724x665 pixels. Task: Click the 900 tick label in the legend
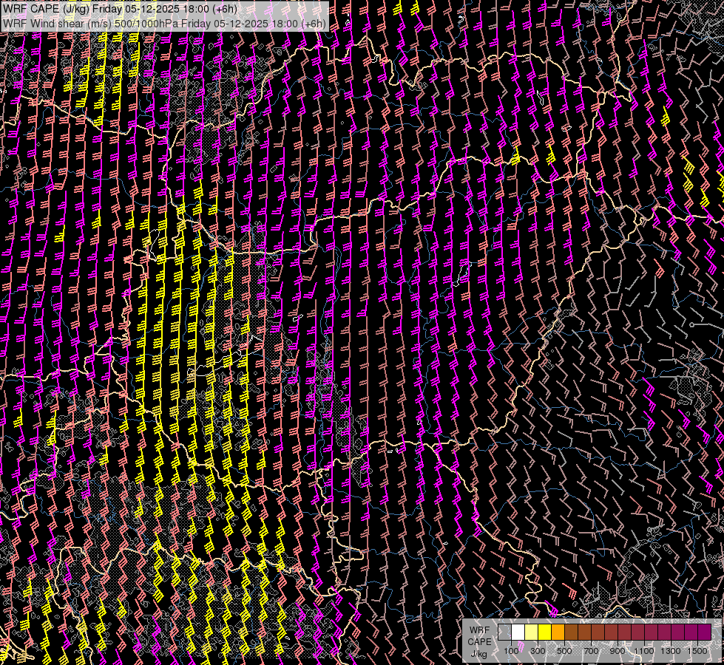618,651
